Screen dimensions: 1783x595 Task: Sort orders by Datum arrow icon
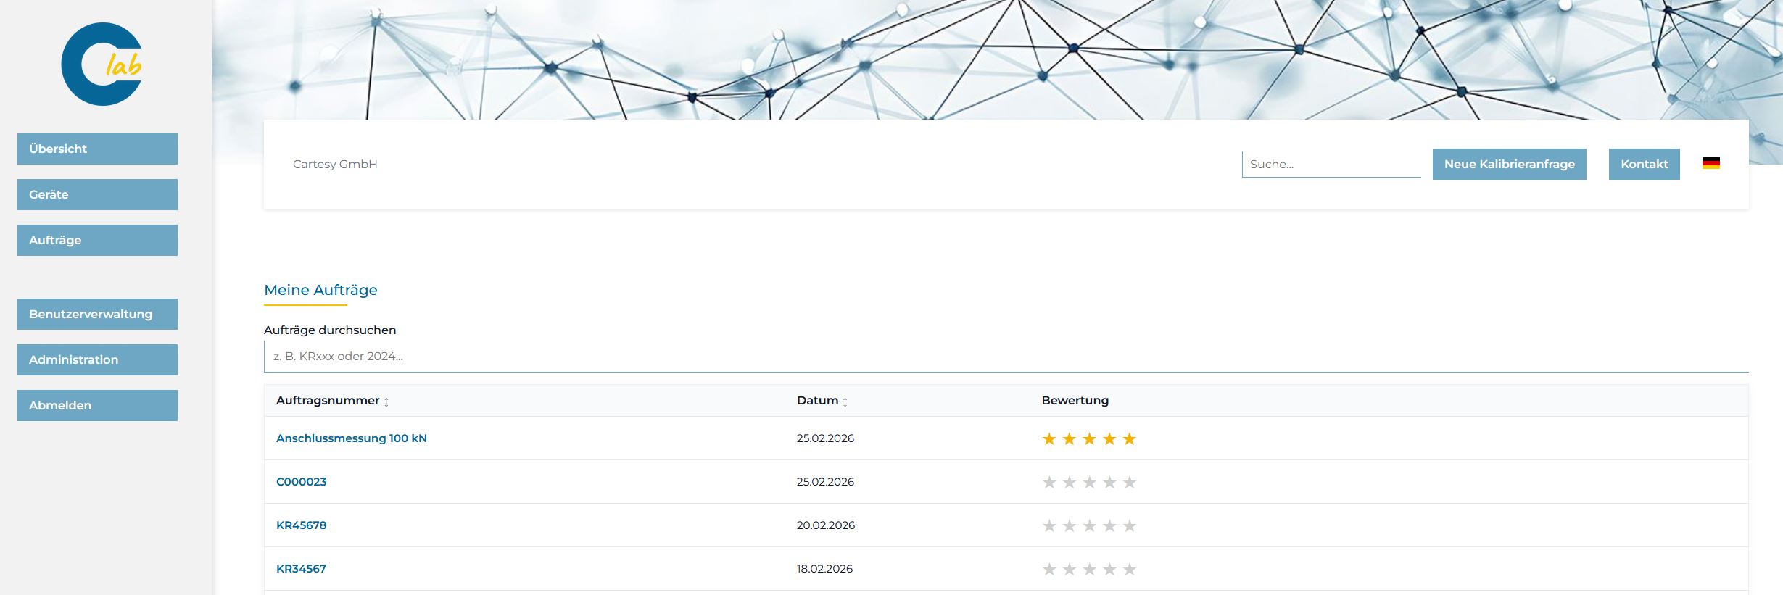pyautogui.click(x=845, y=401)
